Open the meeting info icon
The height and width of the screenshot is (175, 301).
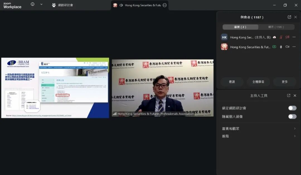[33, 4]
